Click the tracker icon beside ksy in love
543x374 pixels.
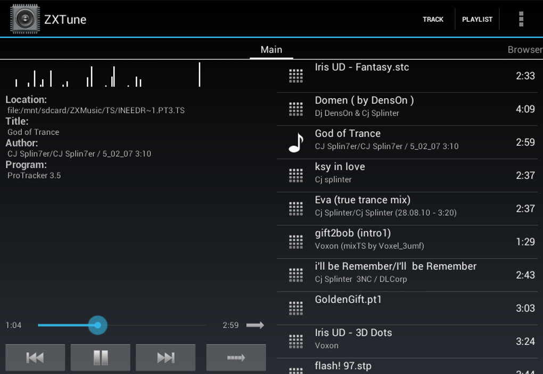294,175
